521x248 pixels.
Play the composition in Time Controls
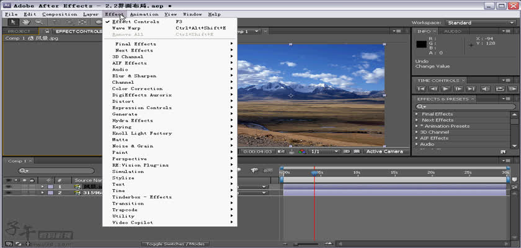click(446, 89)
